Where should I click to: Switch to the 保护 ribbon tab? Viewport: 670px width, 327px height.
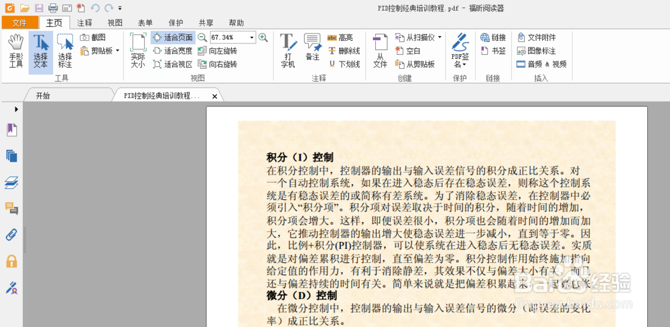176,23
